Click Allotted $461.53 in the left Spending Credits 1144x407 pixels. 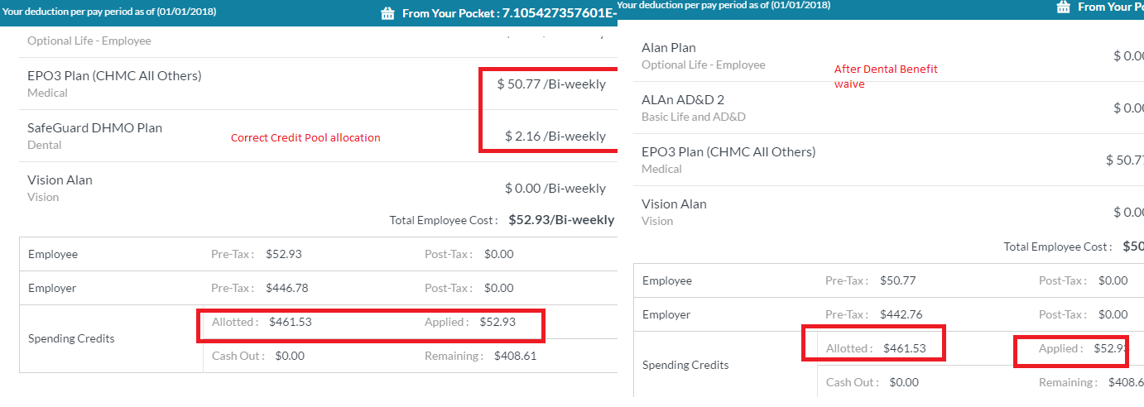[262, 322]
